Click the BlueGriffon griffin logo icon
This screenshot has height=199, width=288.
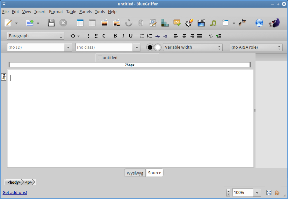274,23
